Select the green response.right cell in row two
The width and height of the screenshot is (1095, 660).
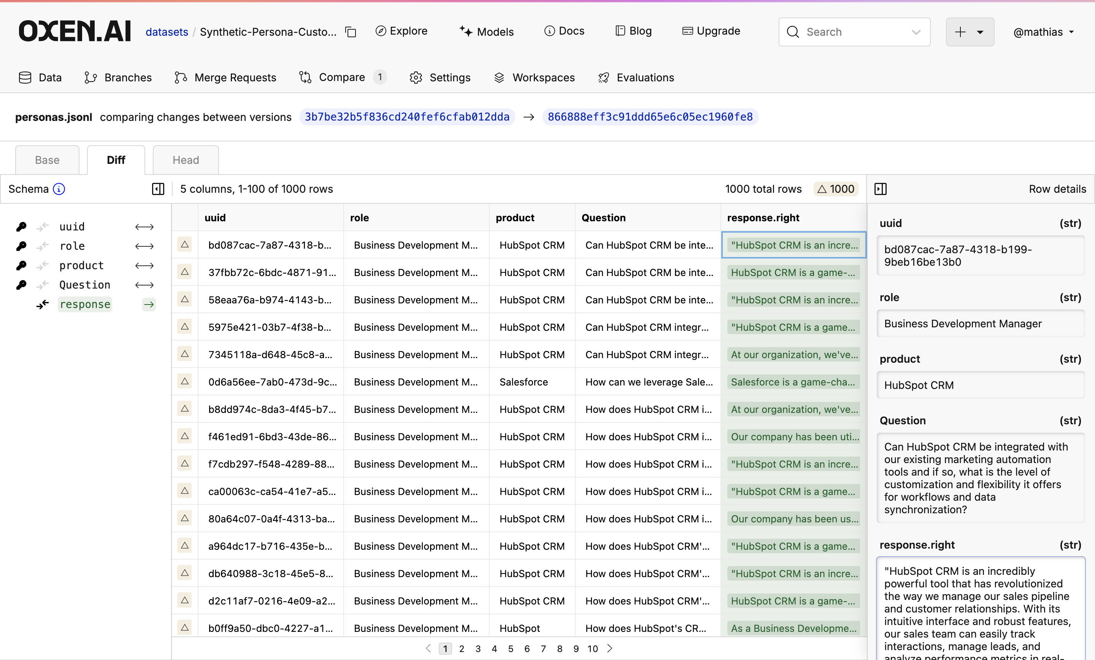click(x=793, y=273)
